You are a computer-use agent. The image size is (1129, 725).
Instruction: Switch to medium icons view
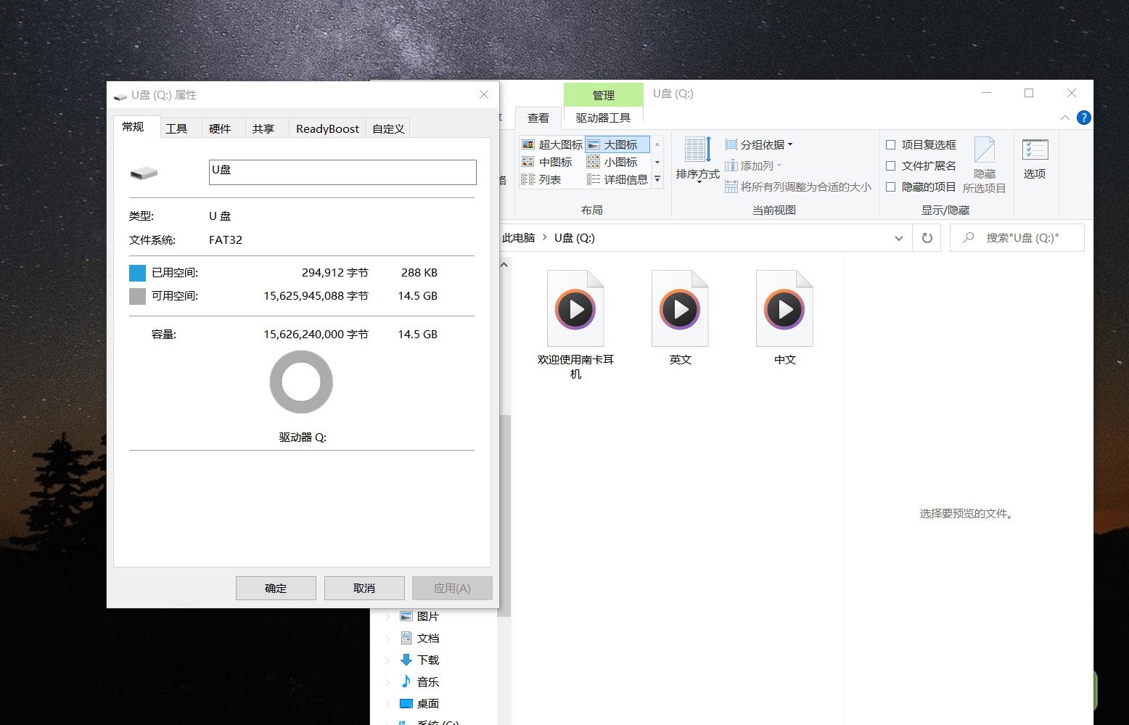tap(547, 162)
